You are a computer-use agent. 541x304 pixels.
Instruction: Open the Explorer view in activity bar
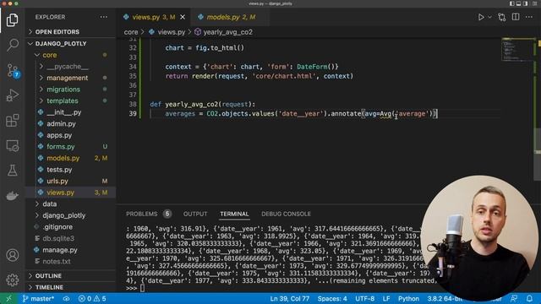click(13, 20)
